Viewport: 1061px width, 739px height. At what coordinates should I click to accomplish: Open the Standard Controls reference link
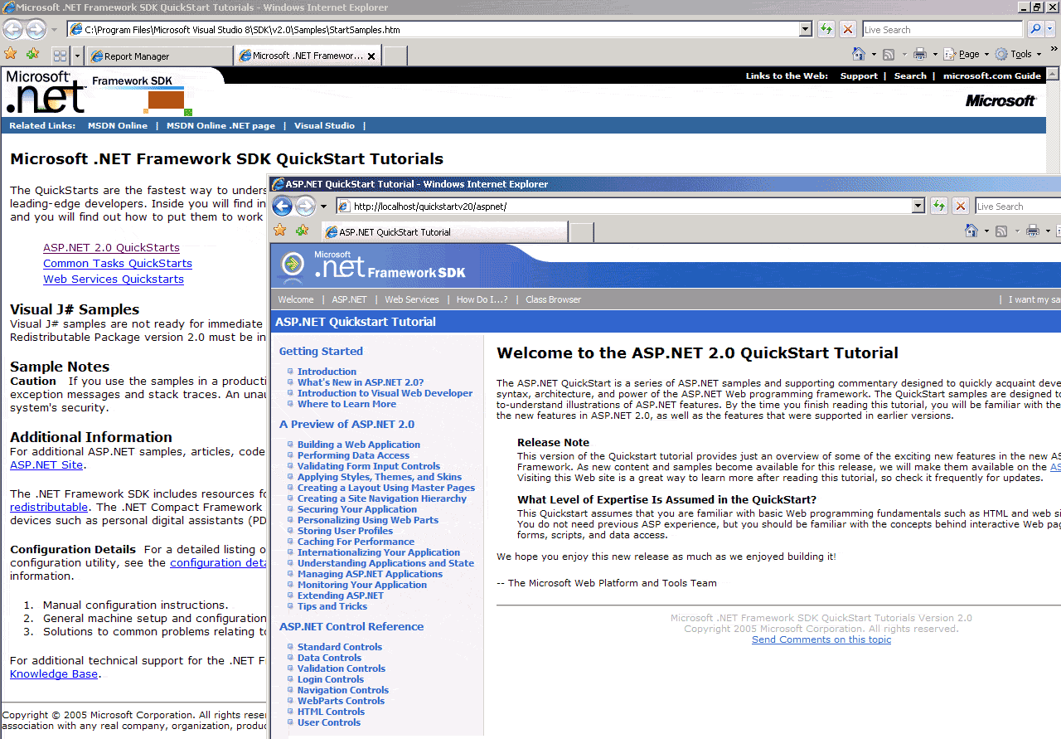pos(340,647)
